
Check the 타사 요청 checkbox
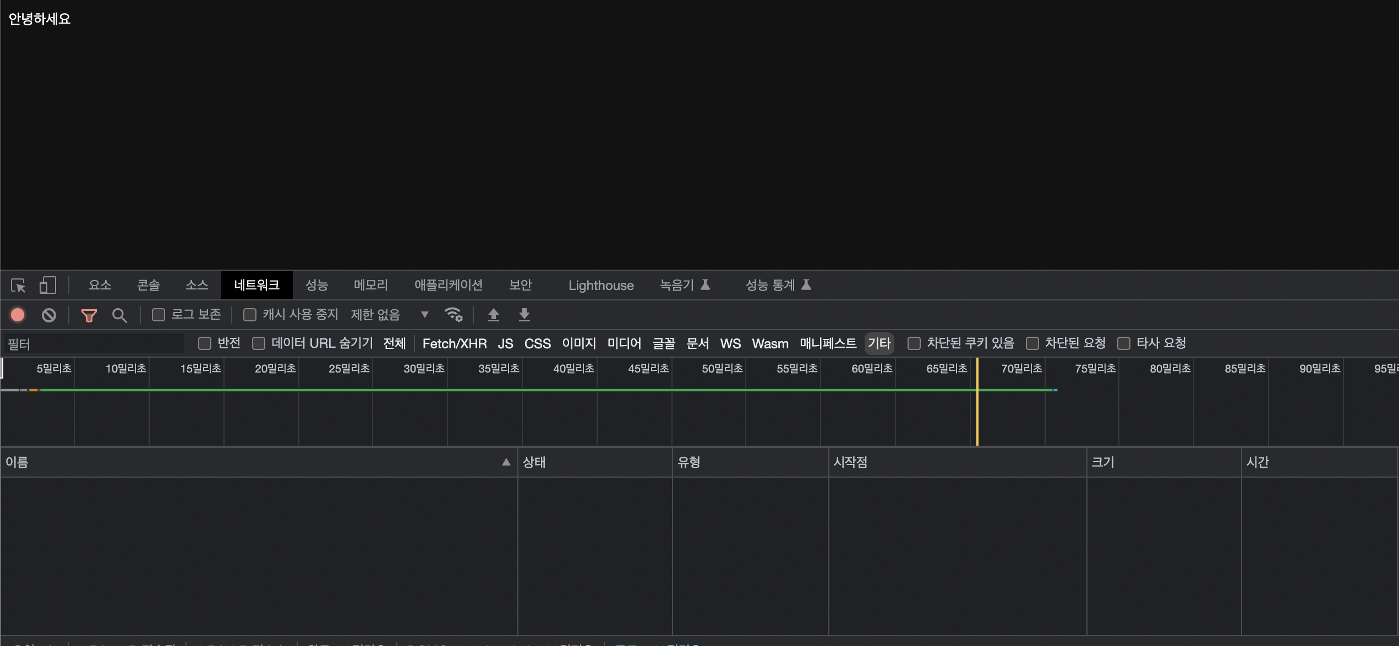click(x=1124, y=343)
